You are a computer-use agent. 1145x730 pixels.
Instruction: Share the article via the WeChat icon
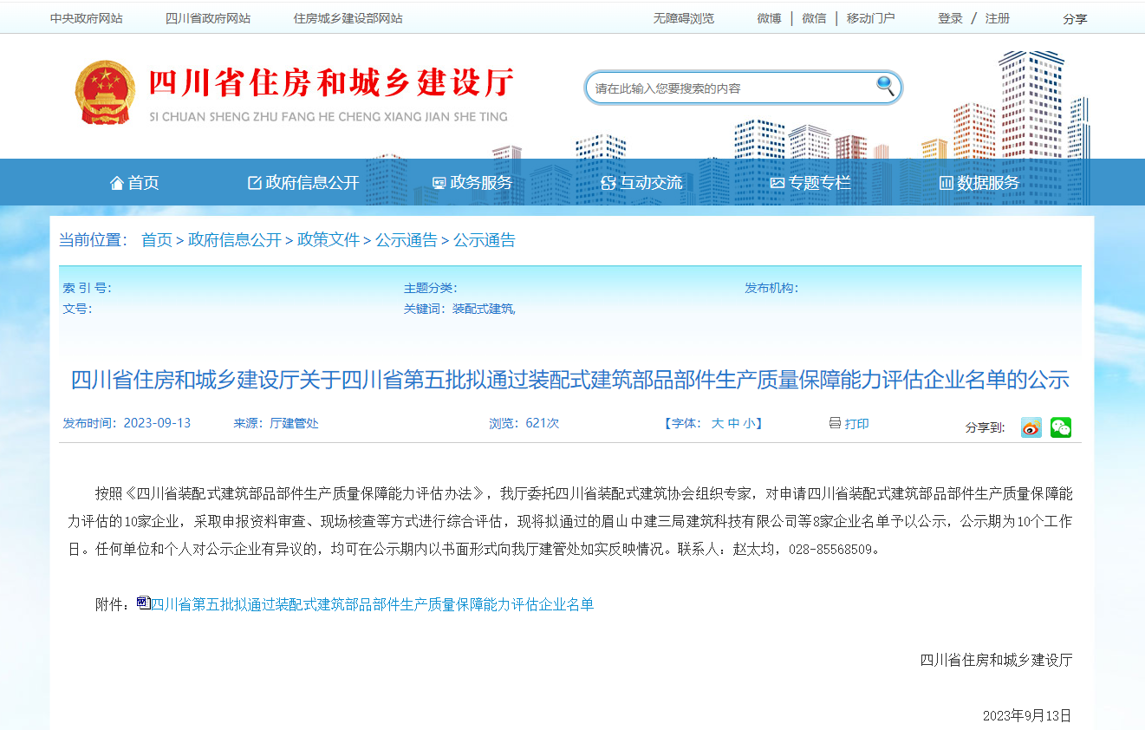tap(1060, 427)
